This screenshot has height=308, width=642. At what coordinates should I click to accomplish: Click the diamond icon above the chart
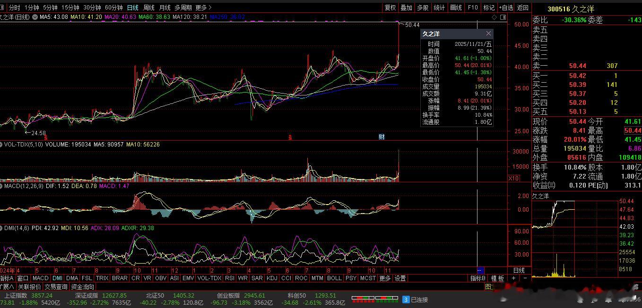tap(495, 17)
